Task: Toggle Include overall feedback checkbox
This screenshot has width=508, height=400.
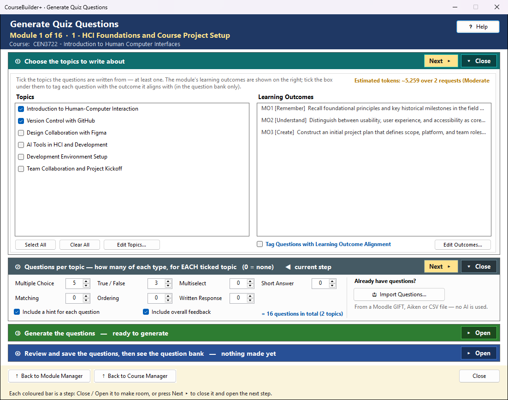Action: point(146,312)
